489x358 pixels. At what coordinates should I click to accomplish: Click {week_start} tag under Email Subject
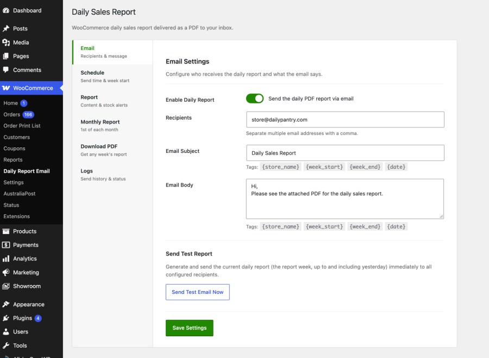click(324, 167)
